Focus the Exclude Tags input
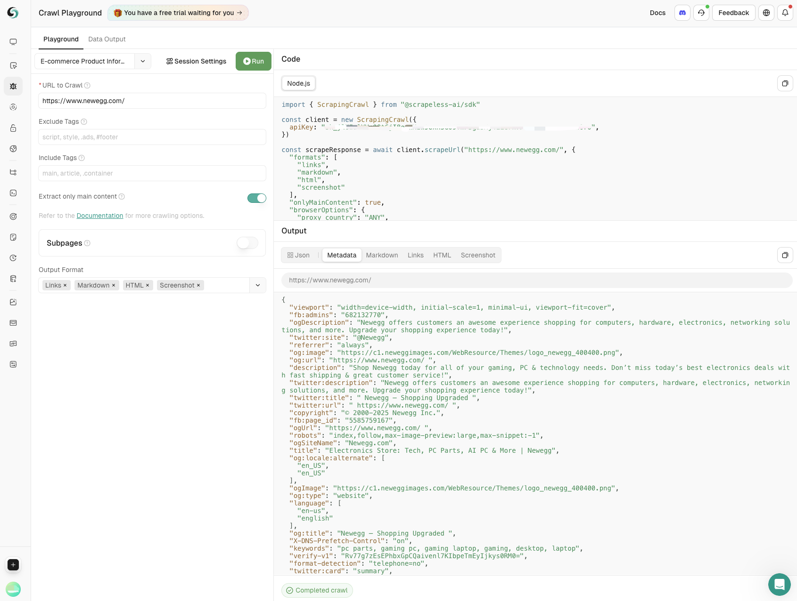Viewport: 797px width, 601px height. point(152,137)
